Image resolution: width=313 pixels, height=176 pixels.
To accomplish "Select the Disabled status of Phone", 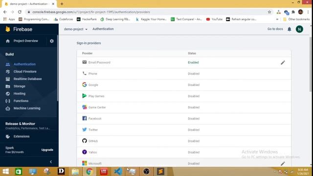I will 194,74.
